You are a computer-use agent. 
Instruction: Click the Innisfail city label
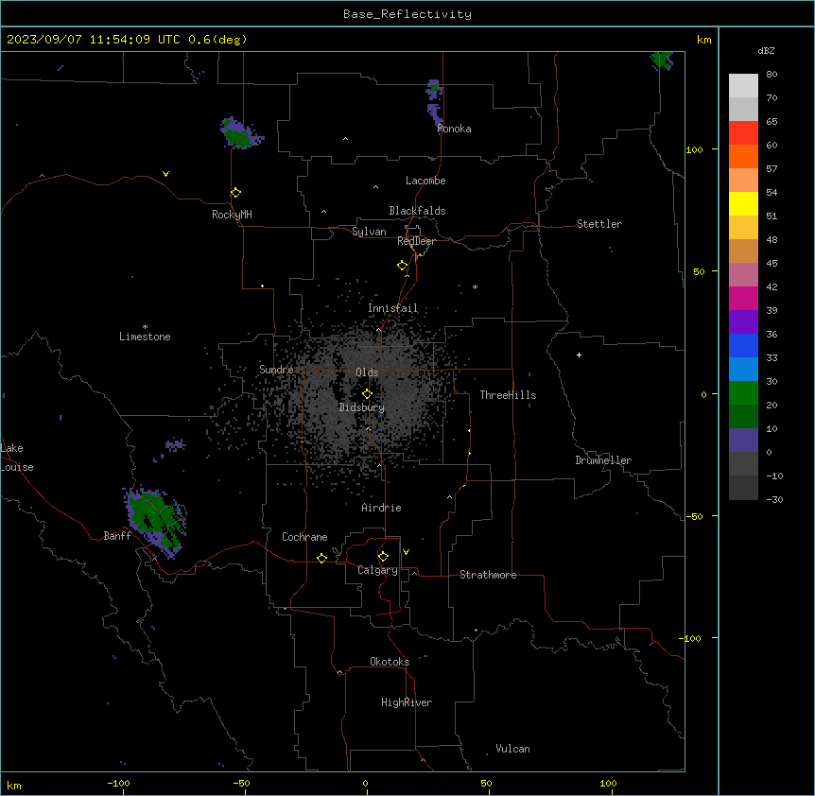pyautogui.click(x=392, y=308)
